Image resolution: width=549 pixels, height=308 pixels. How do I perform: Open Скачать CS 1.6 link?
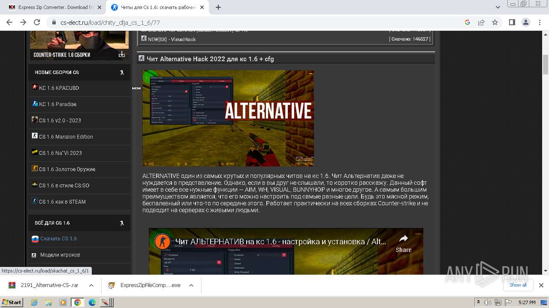click(x=58, y=239)
